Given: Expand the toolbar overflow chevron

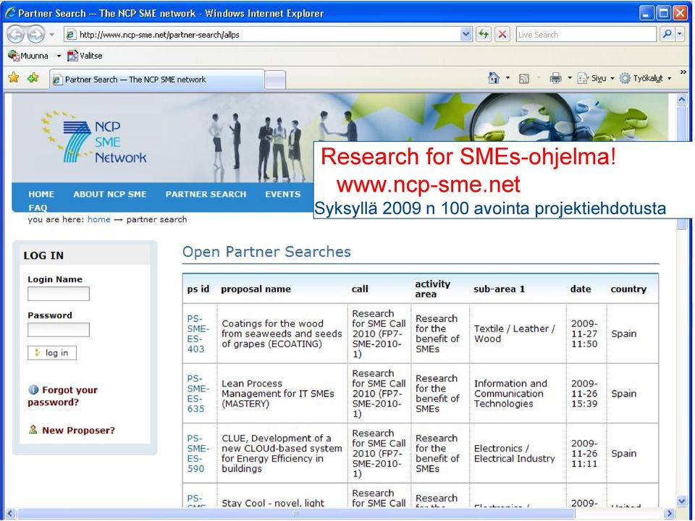Looking at the screenshot, I should [683, 72].
